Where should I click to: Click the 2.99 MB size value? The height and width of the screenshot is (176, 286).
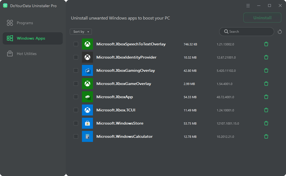[189, 84]
